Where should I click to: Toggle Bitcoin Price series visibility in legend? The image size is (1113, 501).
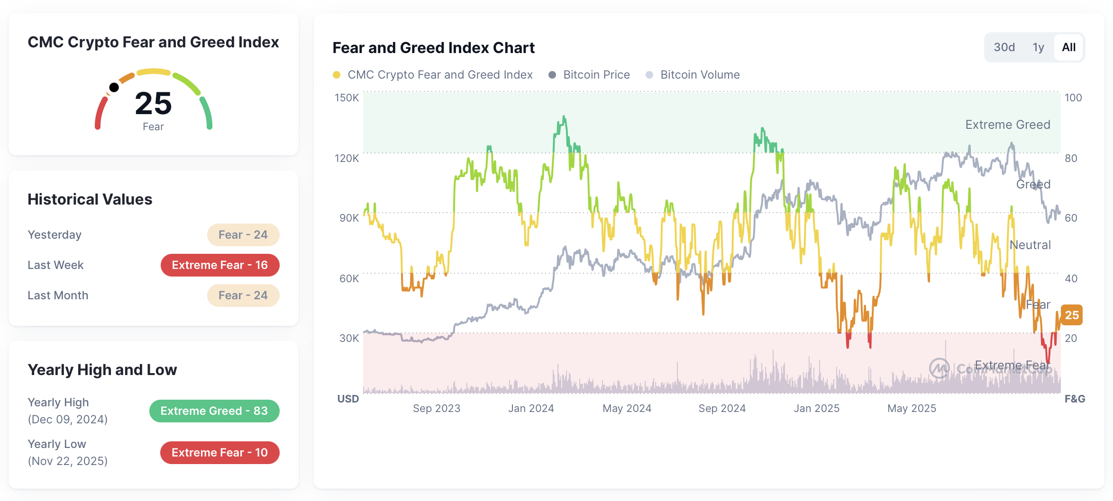click(596, 74)
